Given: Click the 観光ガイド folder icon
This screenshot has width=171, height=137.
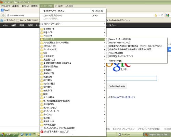Looking at the screenshot, I should click(42, 91).
